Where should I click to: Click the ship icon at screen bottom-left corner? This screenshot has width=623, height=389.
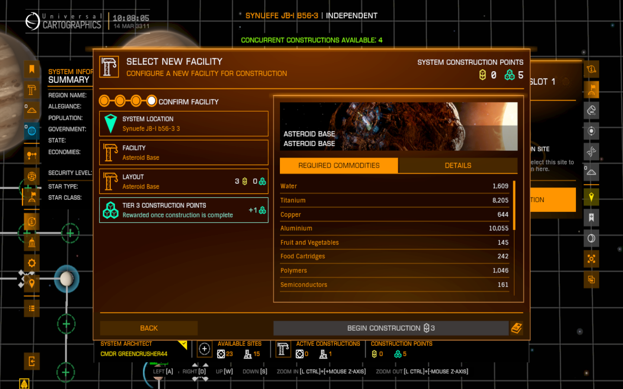coord(24,384)
